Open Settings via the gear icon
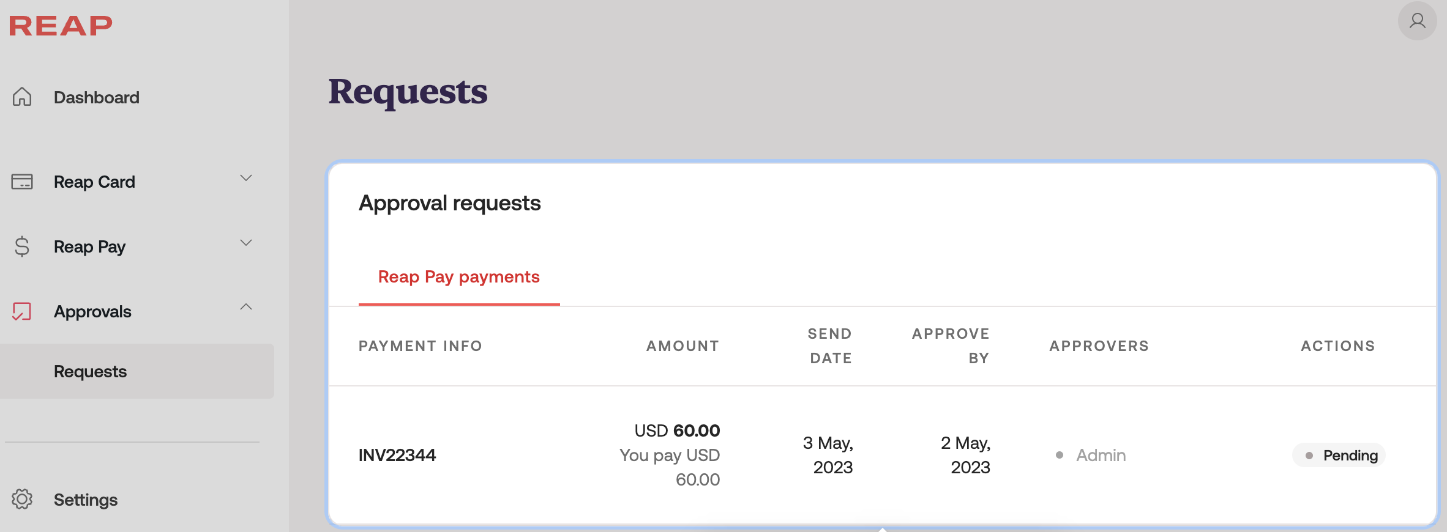The image size is (1447, 532). [22, 499]
